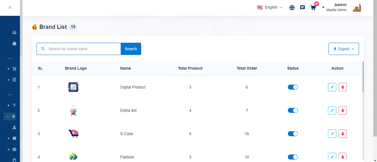Click the home dashboard icon in sidebar

coord(15,32)
